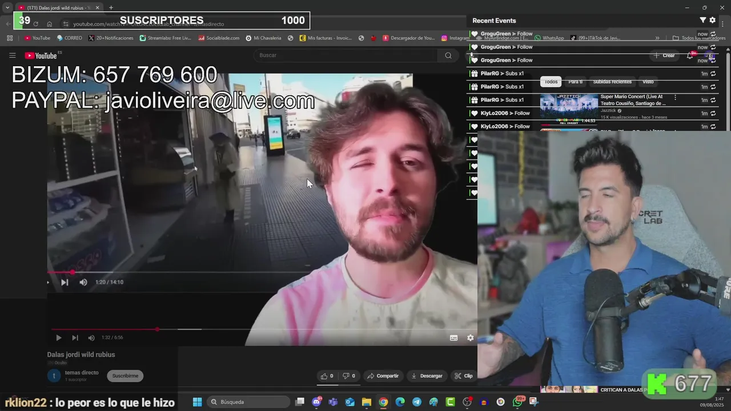Select the Subidas recientes filter chip
The height and width of the screenshot is (411, 731).
(x=612, y=82)
